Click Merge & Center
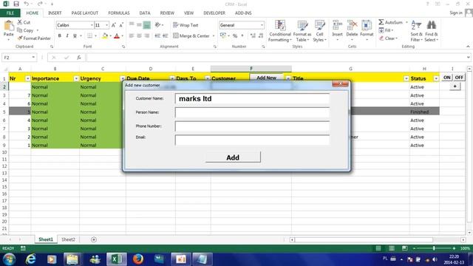This screenshot has width=473, height=266. (191, 35)
